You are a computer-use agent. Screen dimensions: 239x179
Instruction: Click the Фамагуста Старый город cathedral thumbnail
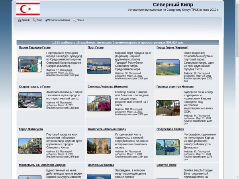(99, 146)
